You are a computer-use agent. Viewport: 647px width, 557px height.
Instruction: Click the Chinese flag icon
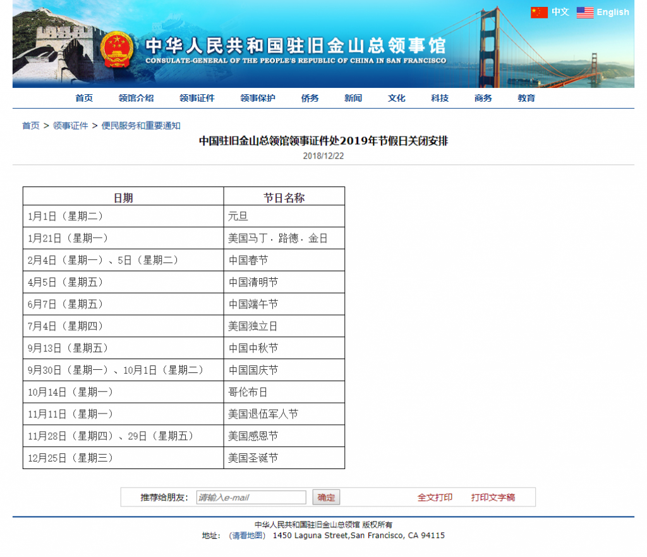pos(539,12)
